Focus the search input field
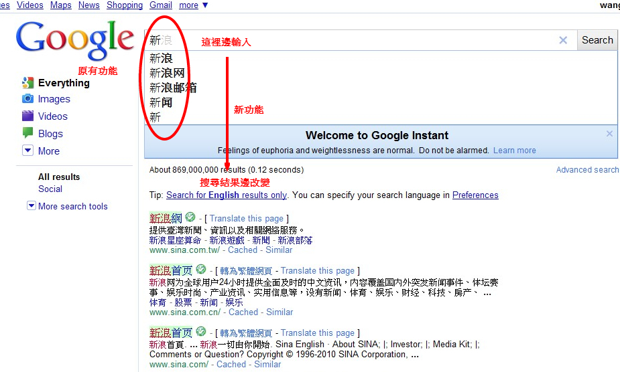Screen dimensions: 620x372 point(360,40)
